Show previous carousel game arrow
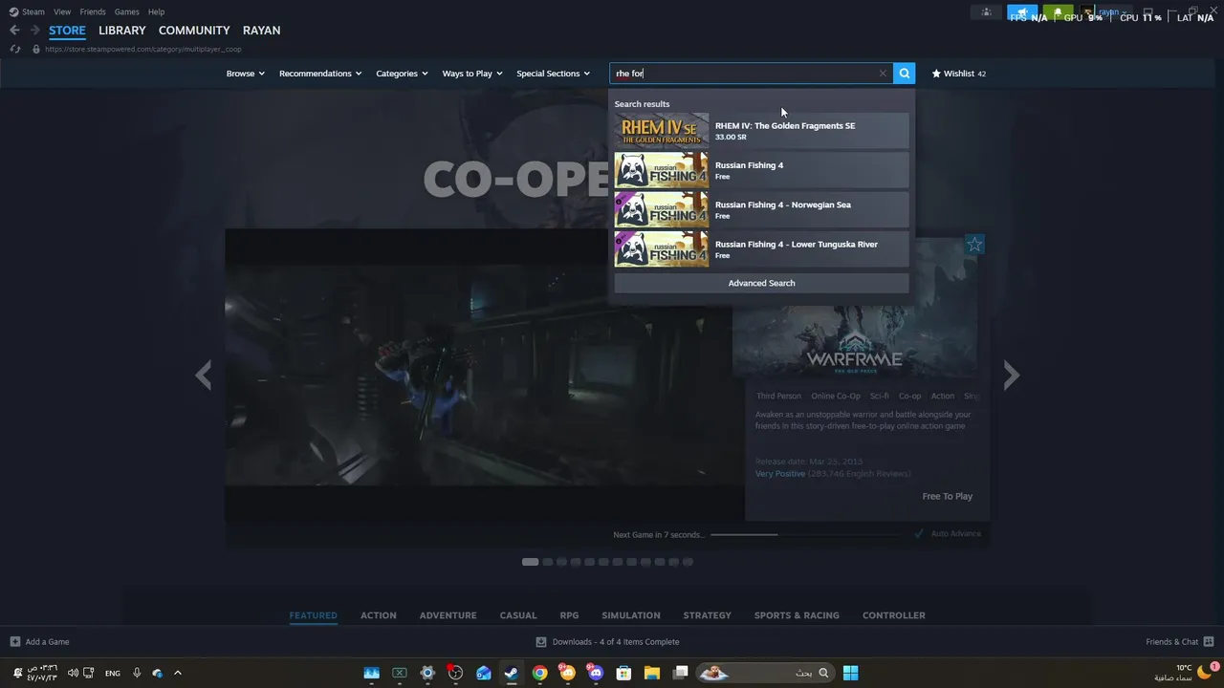 point(203,375)
